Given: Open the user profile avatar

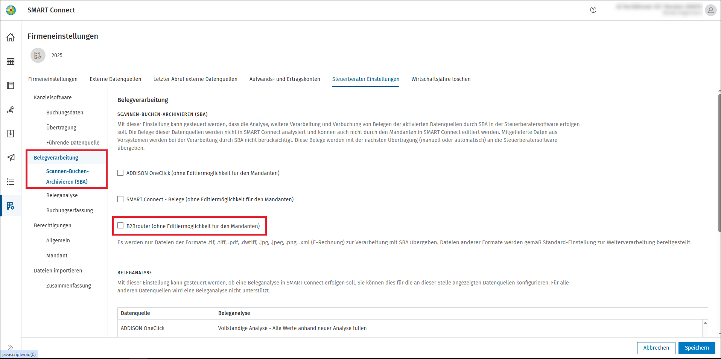Looking at the screenshot, I should [710, 10].
